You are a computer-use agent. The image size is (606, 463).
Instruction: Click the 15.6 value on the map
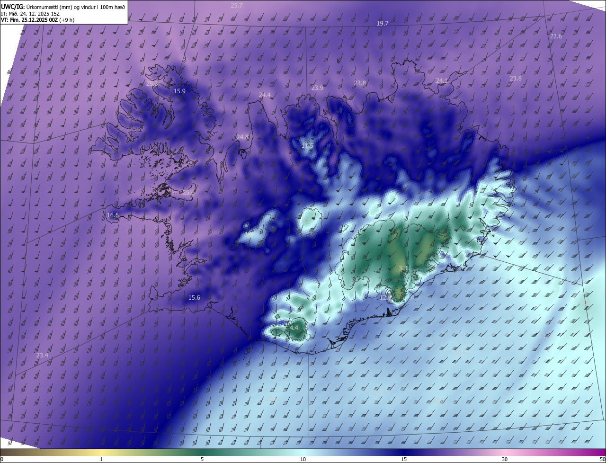tap(194, 297)
